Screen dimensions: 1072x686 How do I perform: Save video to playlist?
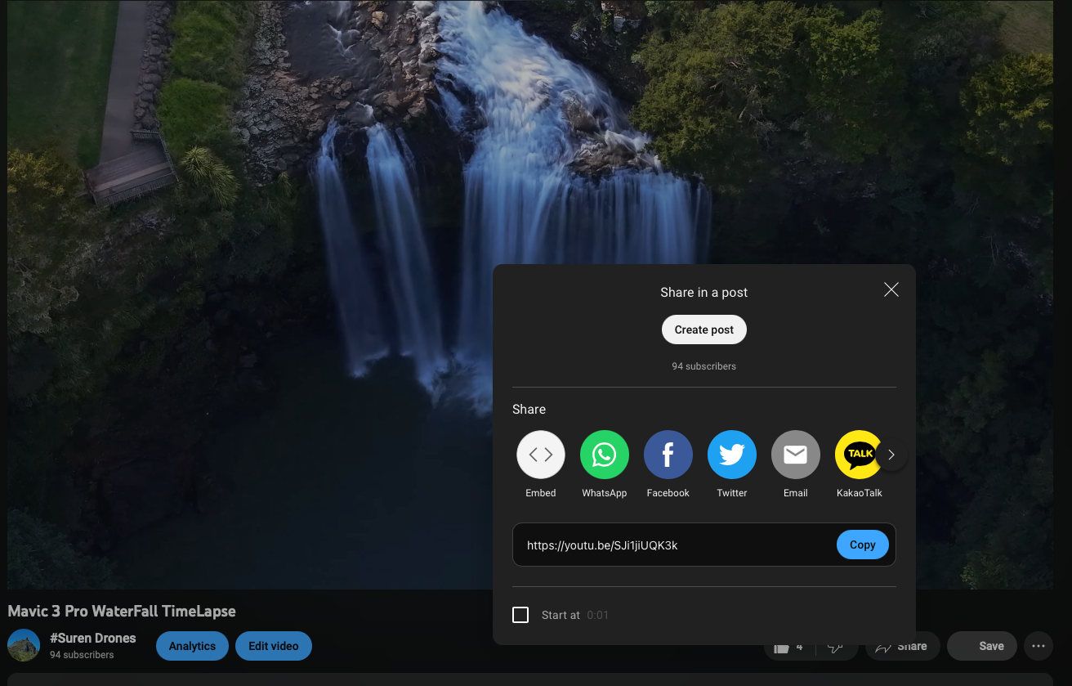(x=981, y=646)
